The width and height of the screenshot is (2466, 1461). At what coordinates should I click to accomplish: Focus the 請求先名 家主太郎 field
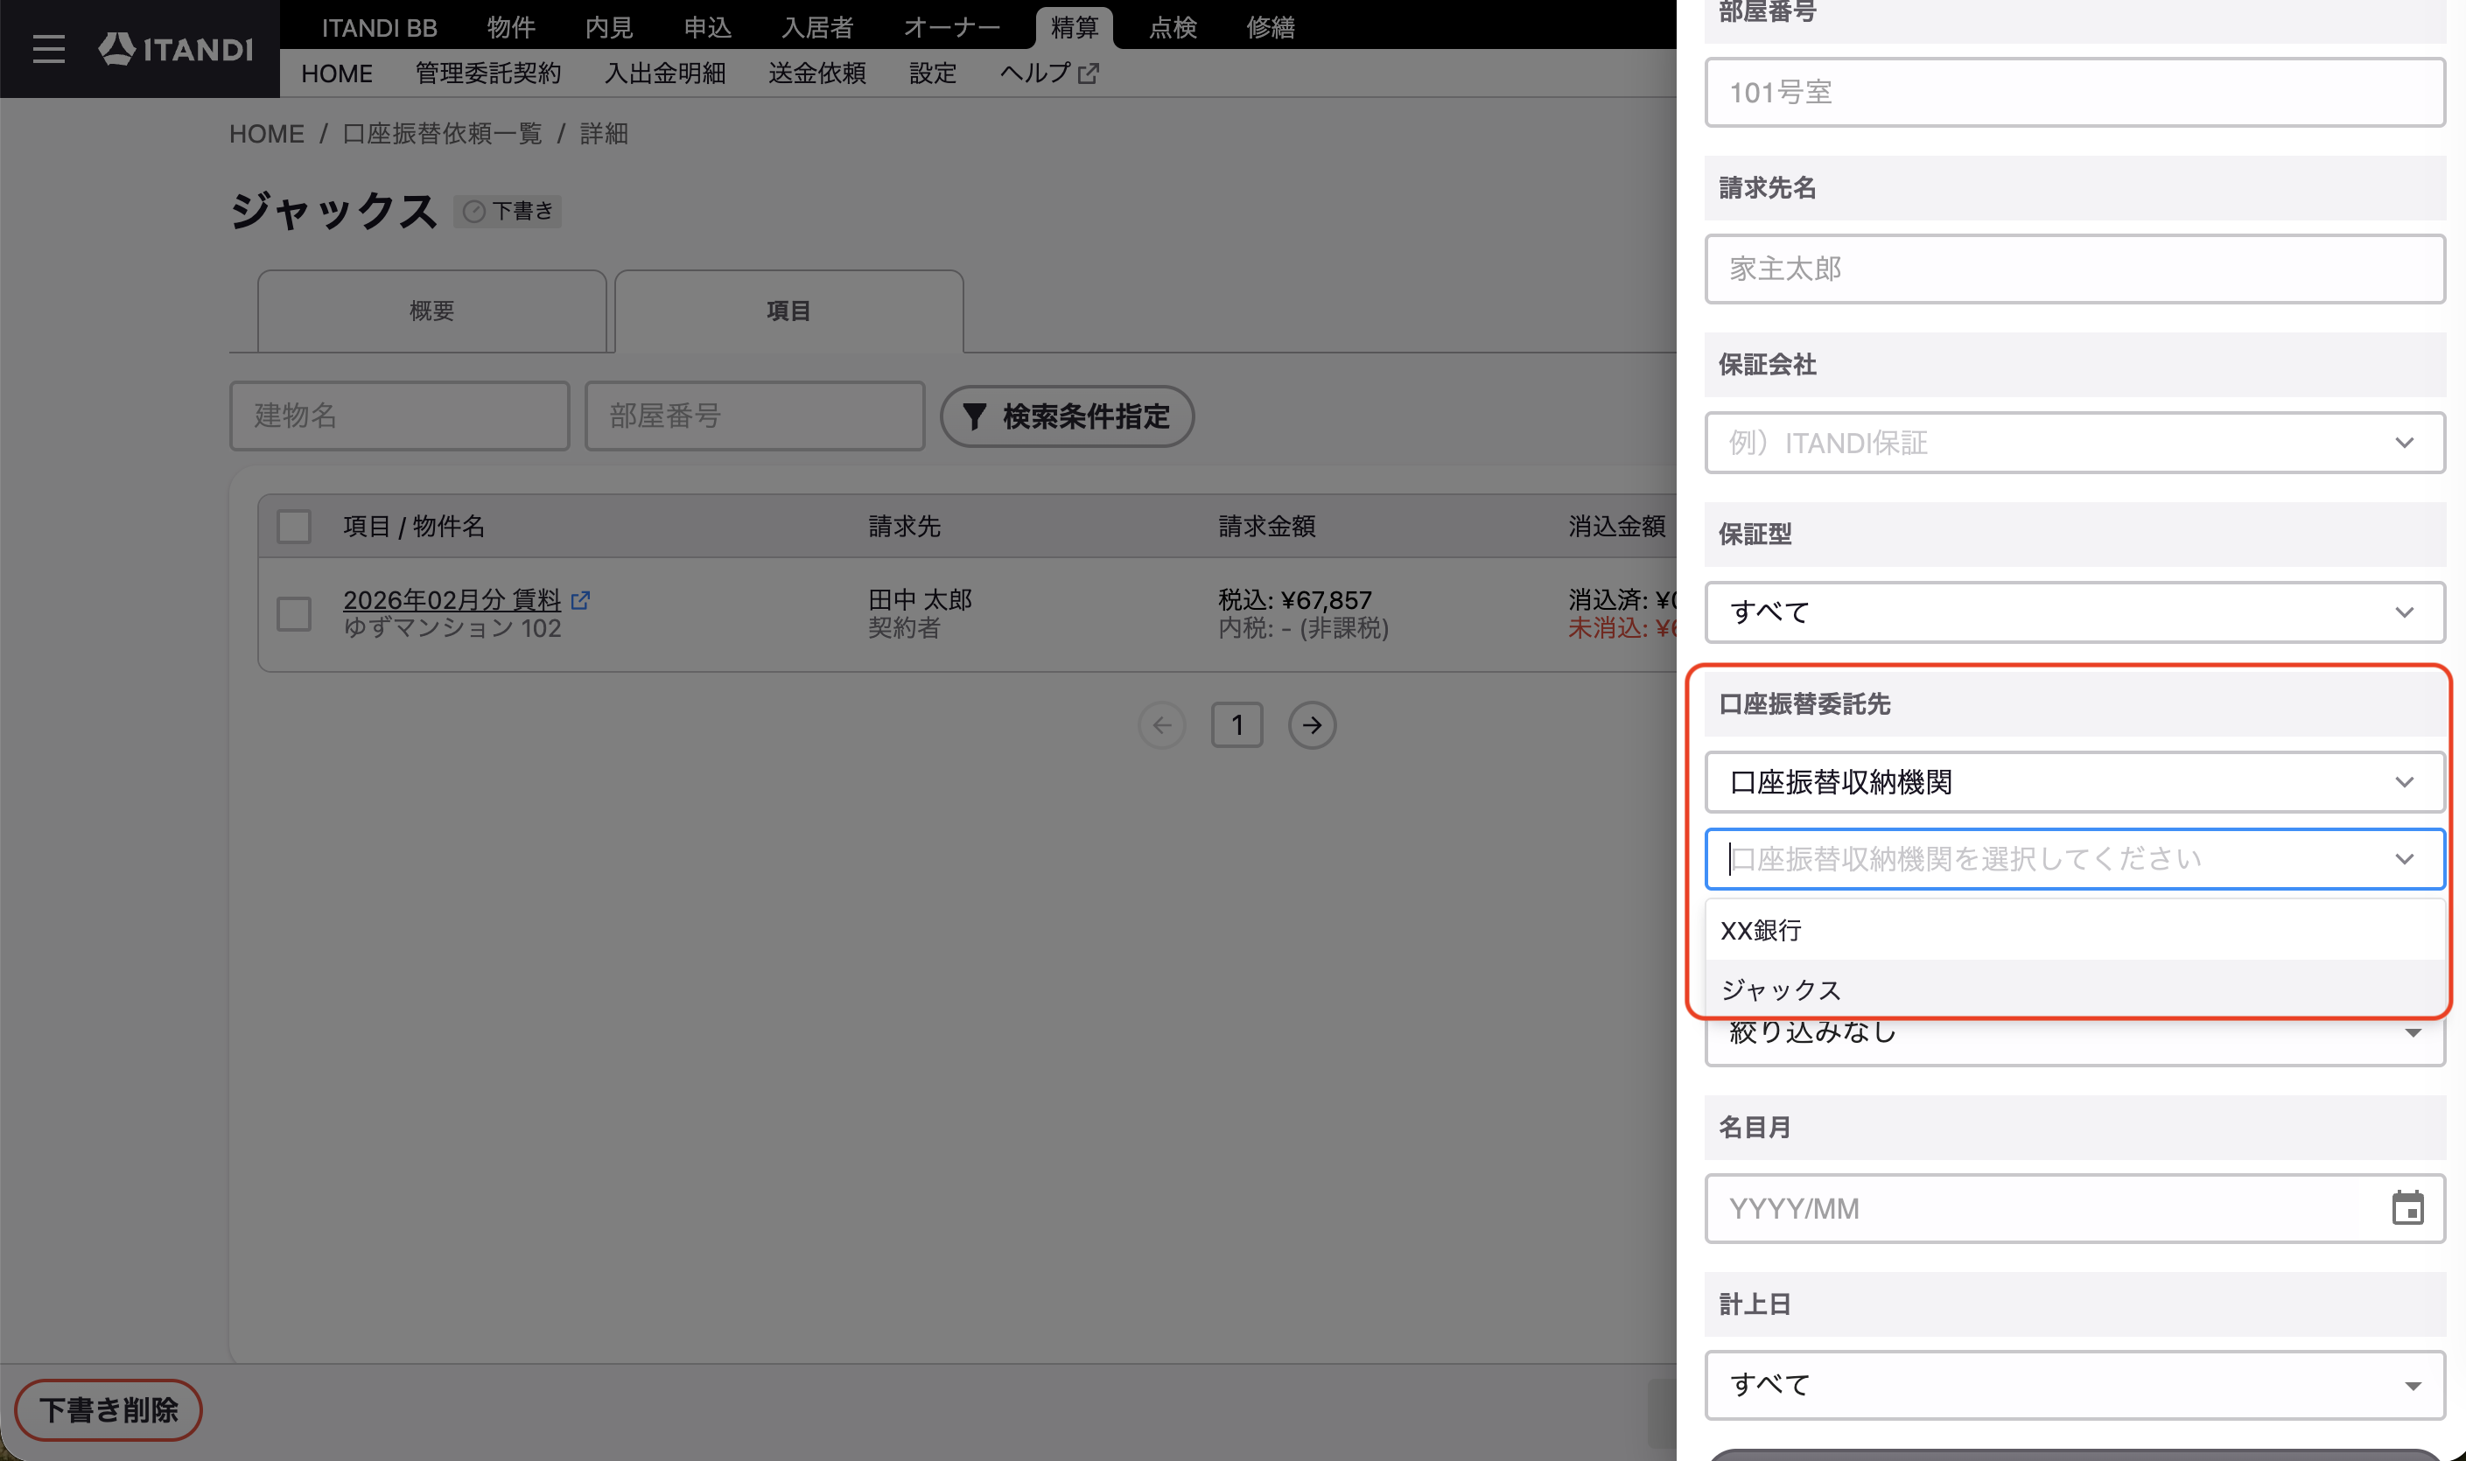[2075, 269]
